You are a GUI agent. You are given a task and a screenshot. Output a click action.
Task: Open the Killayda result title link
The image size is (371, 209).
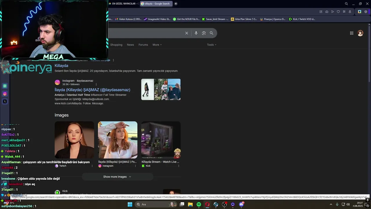point(61,66)
